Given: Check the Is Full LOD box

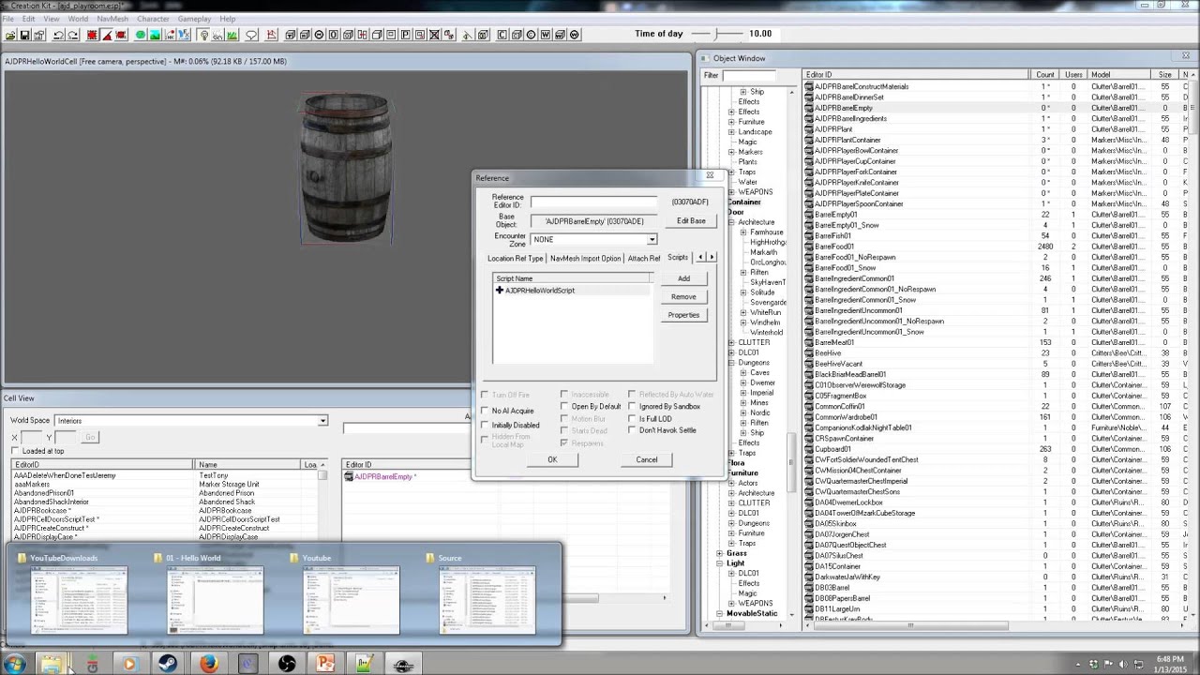Looking at the screenshot, I should (x=632, y=418).
